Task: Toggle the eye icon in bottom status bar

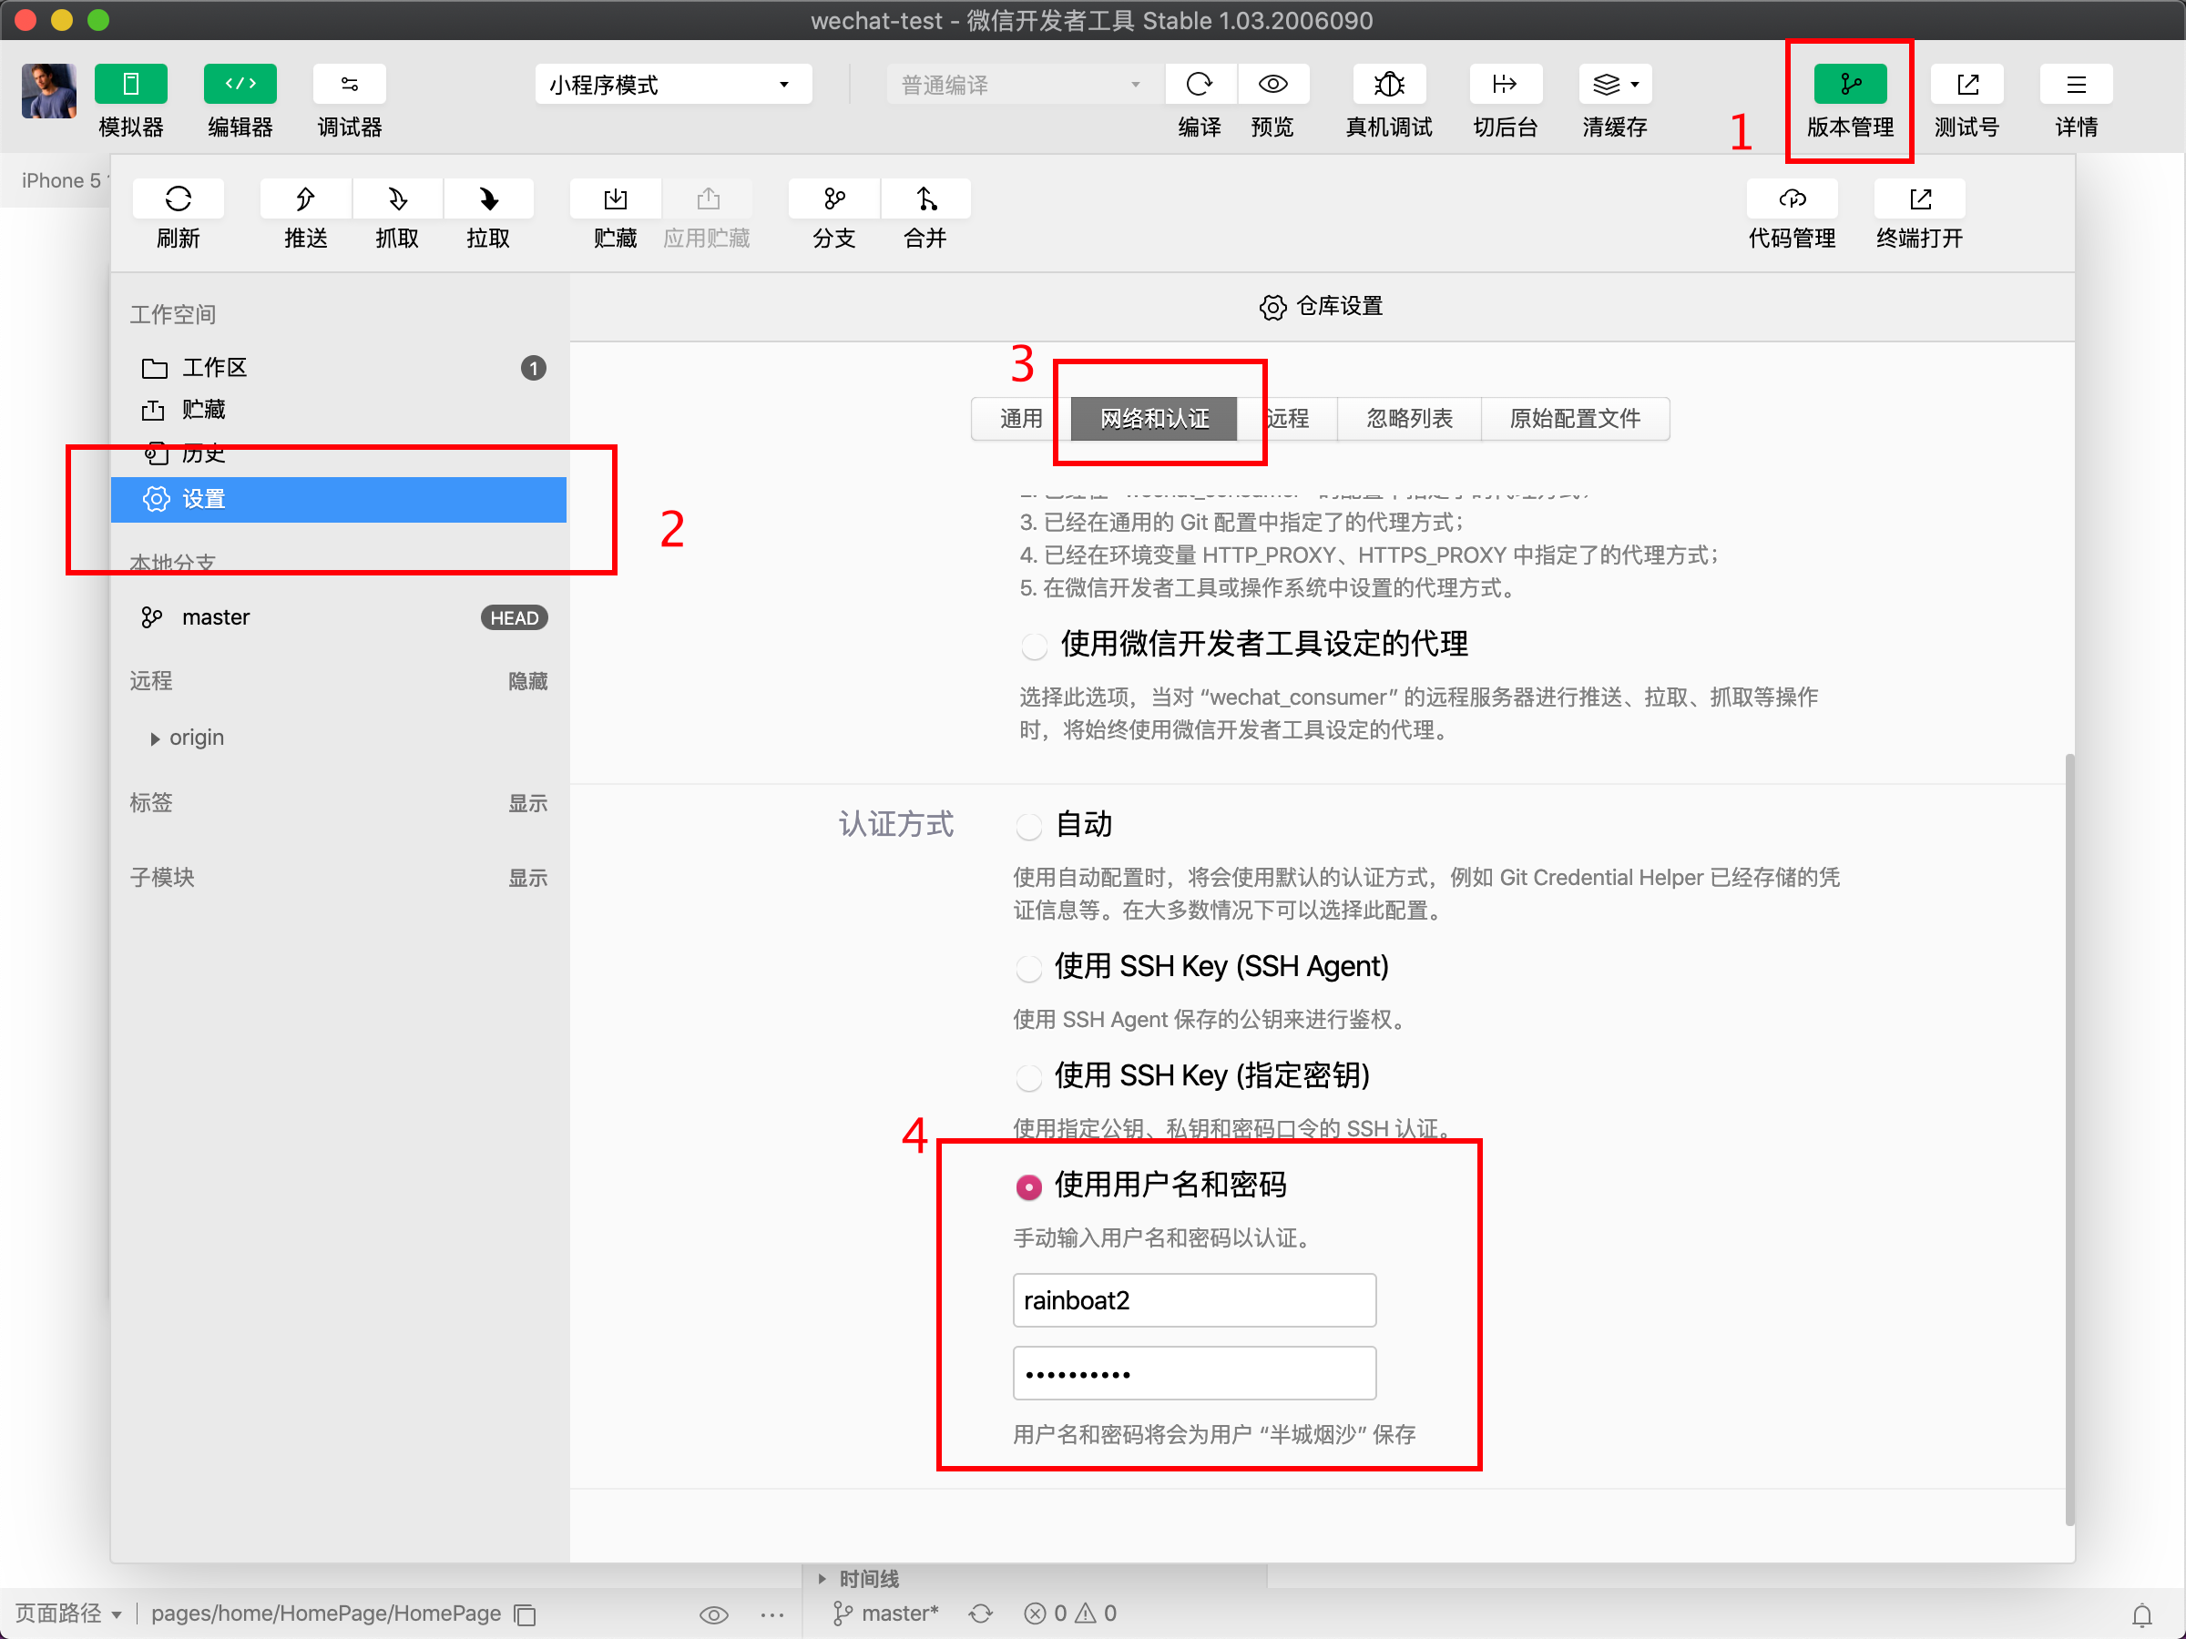Action: click(713, 1614)
